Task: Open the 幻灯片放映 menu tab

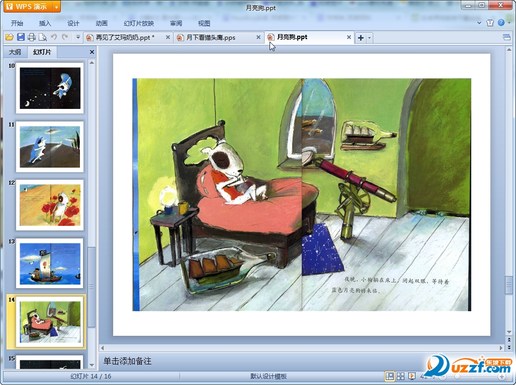Action: coord(139,23)
